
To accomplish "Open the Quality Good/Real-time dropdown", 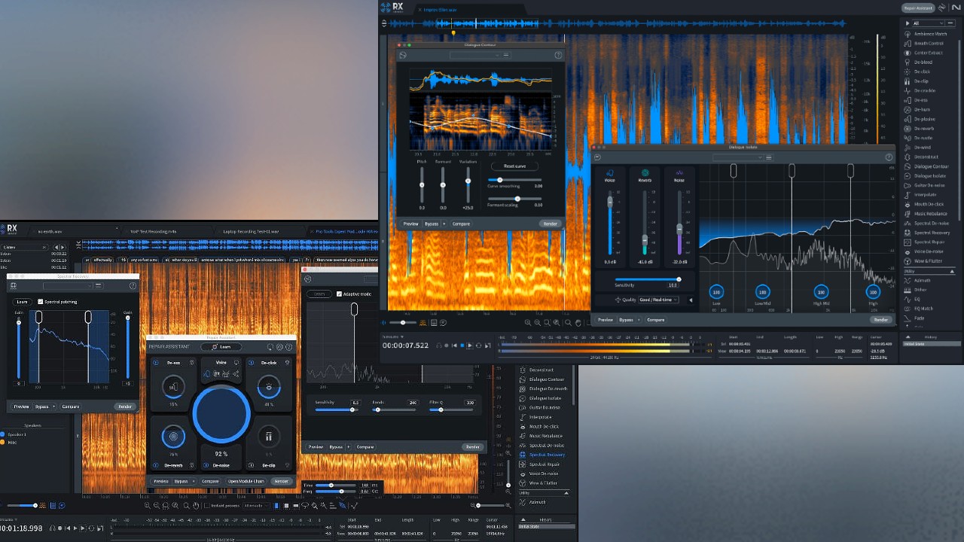I will [x=658, y=300].
